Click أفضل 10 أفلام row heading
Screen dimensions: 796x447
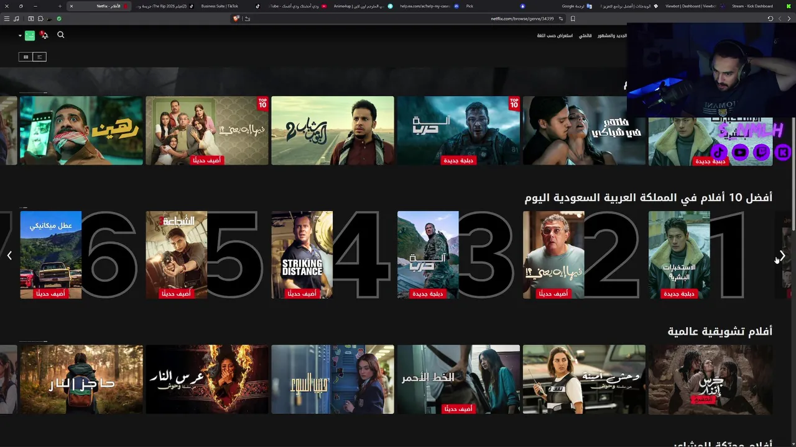648,197
